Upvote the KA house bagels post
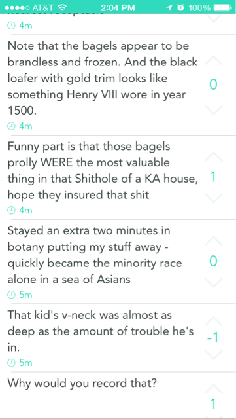 [x=213, y=156]
